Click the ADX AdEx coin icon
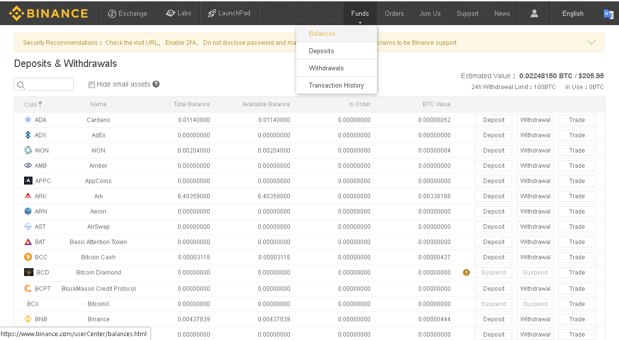Screen dimensions: 619x340 click(x=28, y=135)
